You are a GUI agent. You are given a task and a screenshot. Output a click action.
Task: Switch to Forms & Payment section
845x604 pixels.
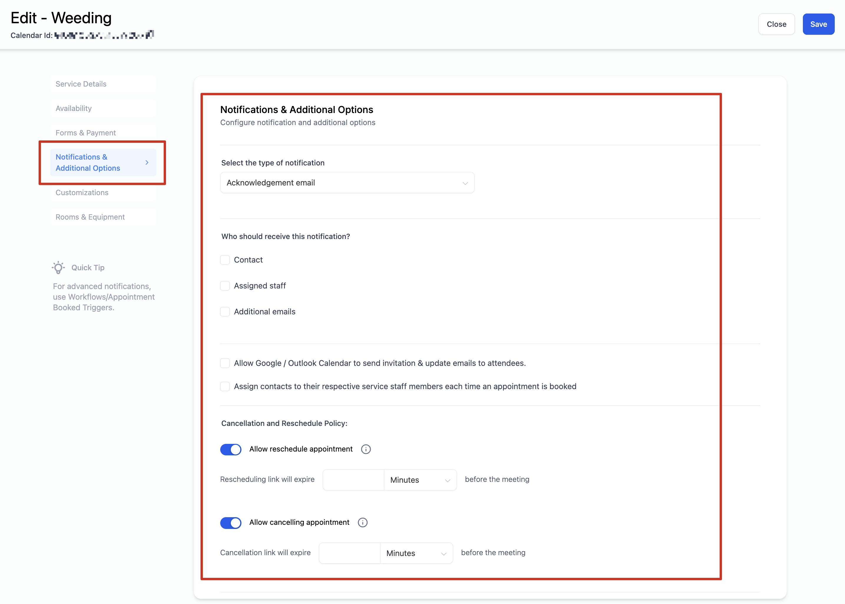[x=86, y=133]
